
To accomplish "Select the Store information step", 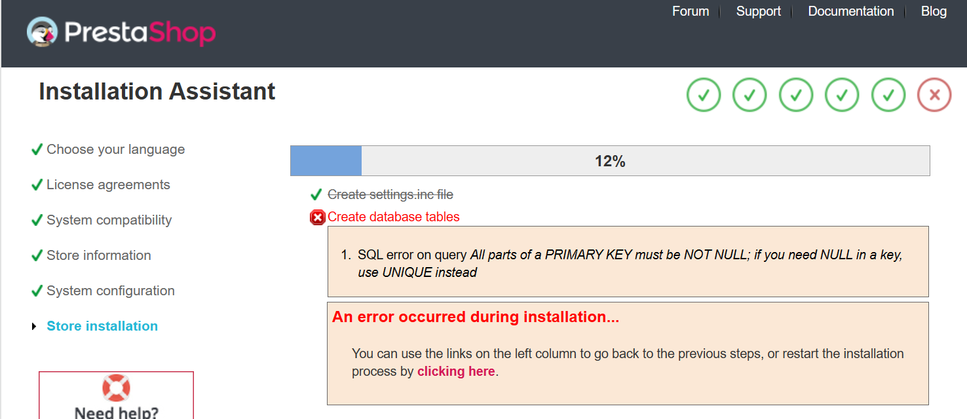I will [99, 255].
